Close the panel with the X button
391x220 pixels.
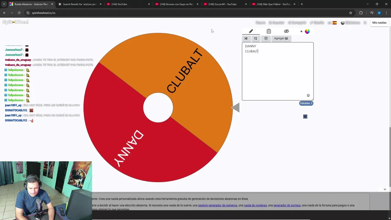tap(305, 116)
